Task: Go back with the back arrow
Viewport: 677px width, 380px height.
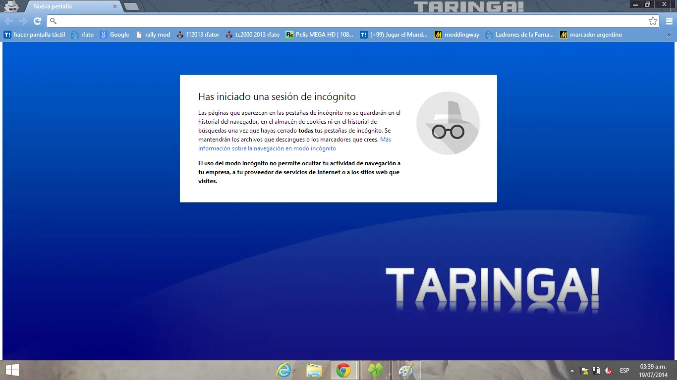Action: coord(9,21)
